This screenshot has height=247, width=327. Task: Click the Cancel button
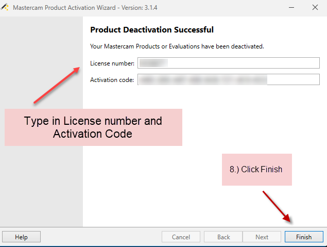(181, 237)
